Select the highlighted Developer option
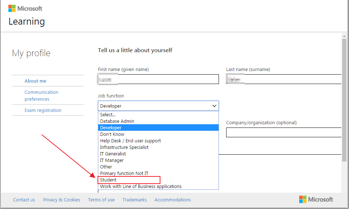Viewport: 349px width, 209px height. pos(158,128)
